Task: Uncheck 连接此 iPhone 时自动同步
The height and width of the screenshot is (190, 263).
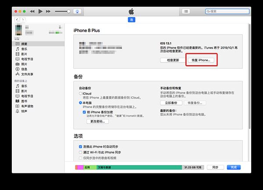Action: [81, 147]
